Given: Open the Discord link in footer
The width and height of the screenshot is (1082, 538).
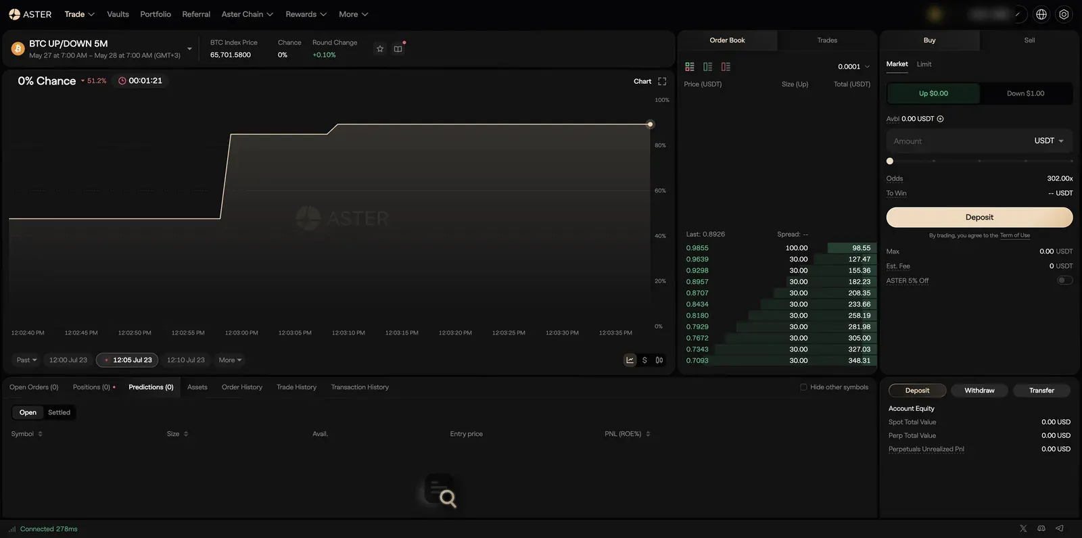Looking at the screenshot, I should click(1041, 529).
